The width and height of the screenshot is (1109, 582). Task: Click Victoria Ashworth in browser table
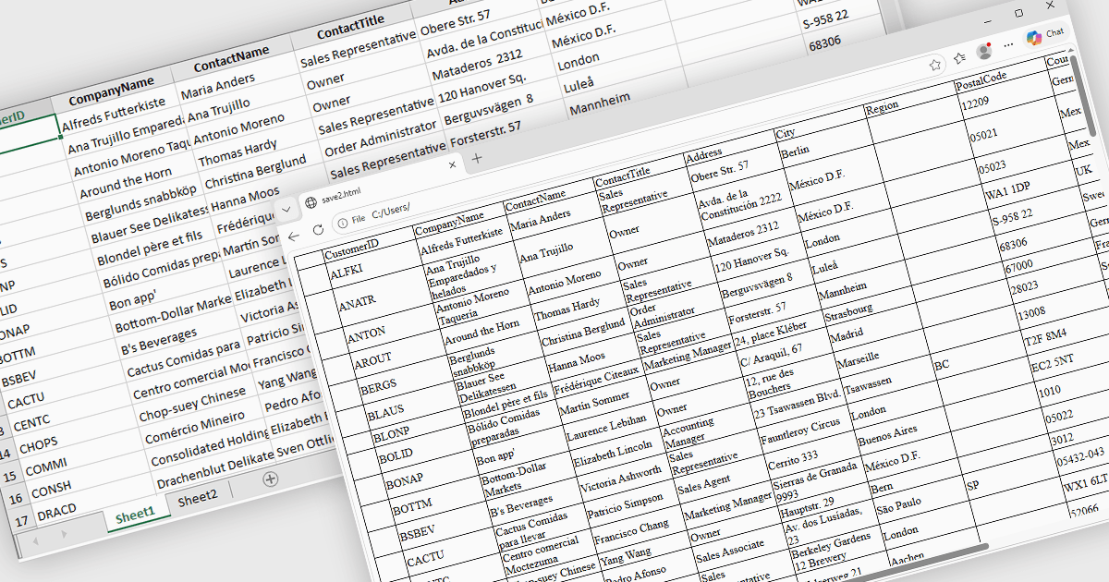pos(621,479)
